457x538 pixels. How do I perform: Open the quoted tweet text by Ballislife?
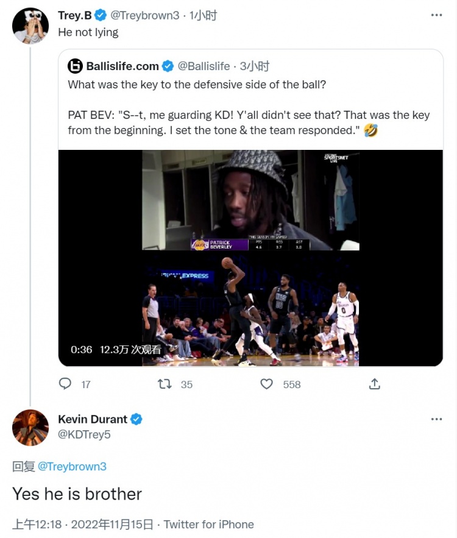point(249,107)
